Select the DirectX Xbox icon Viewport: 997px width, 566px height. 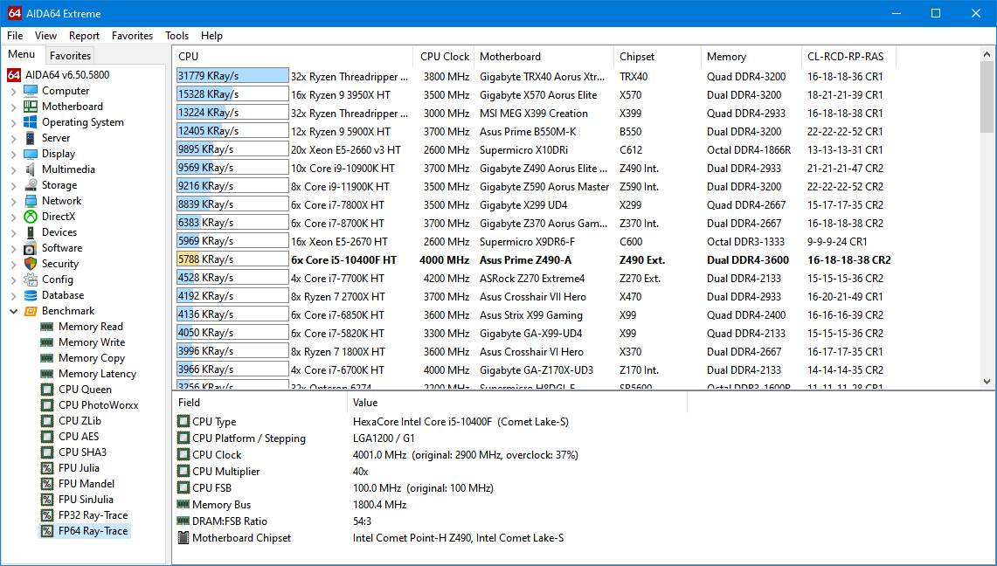pyautogui.click(x=31, y=217)
